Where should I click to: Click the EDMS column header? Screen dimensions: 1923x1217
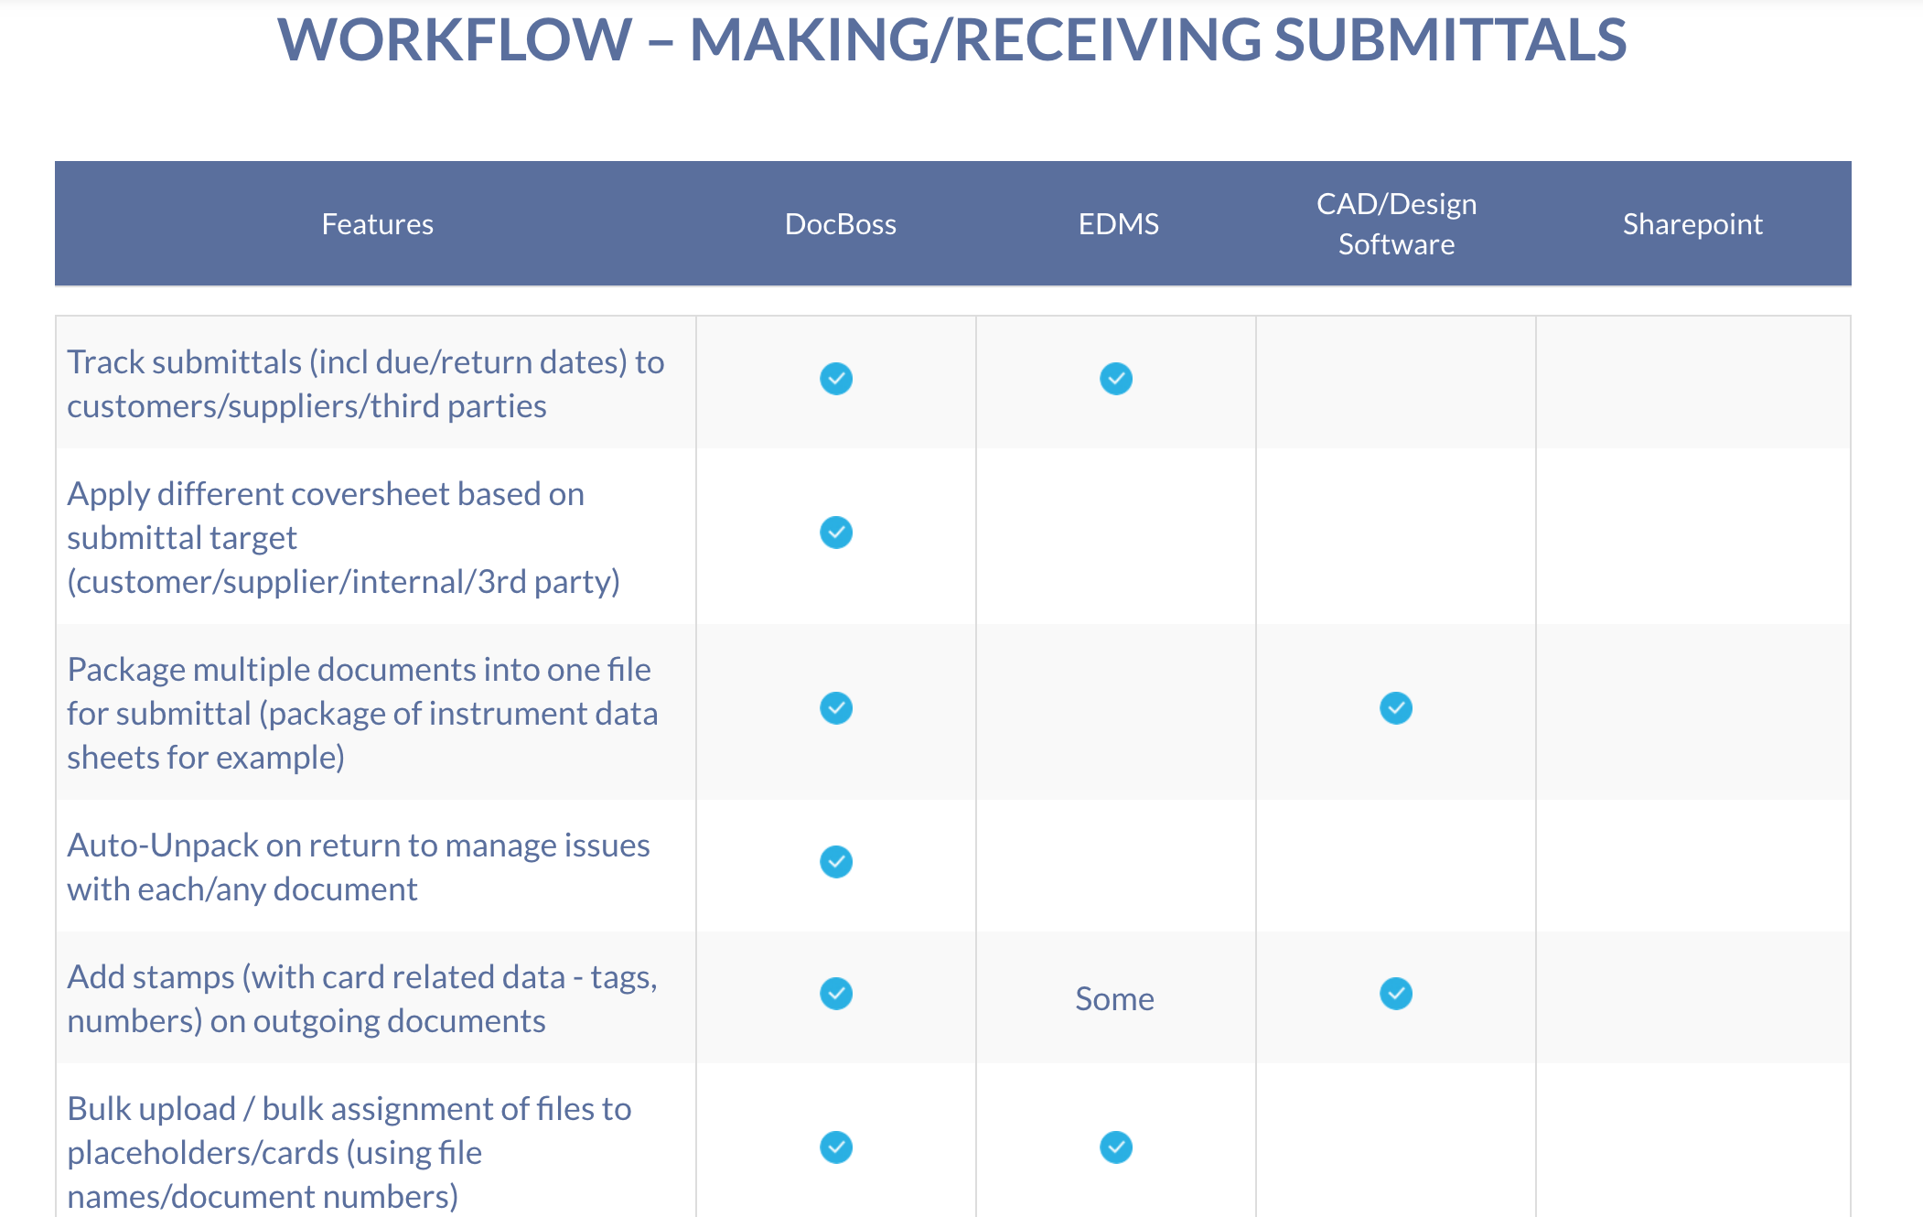click(x=1118, y=224)
